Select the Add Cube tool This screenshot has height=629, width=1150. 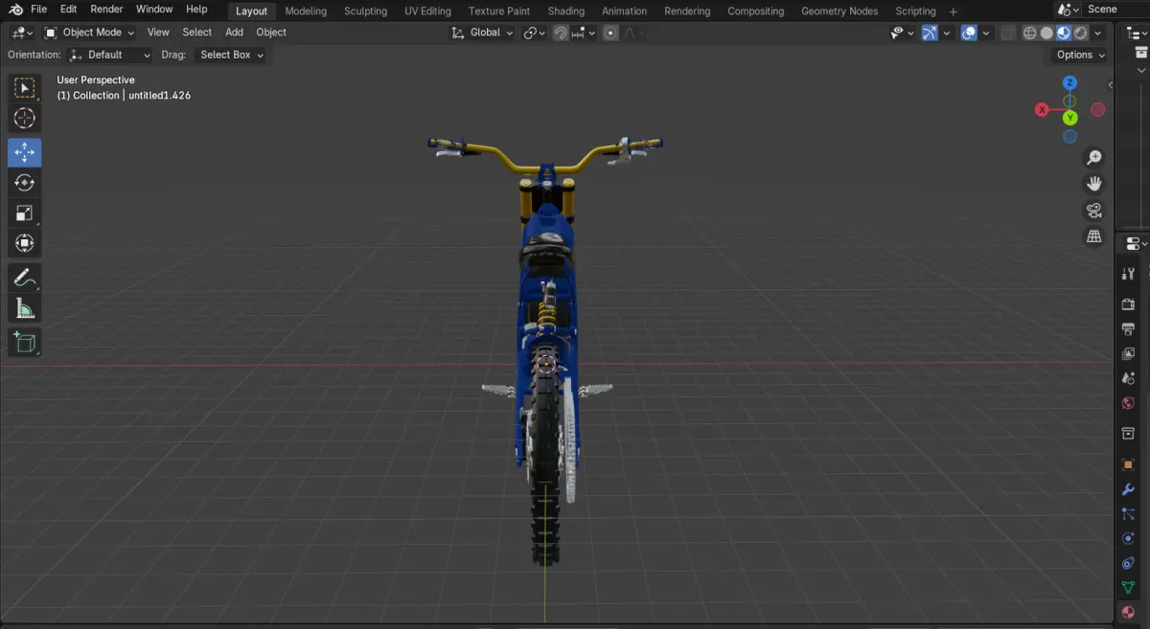coord(25,342)
